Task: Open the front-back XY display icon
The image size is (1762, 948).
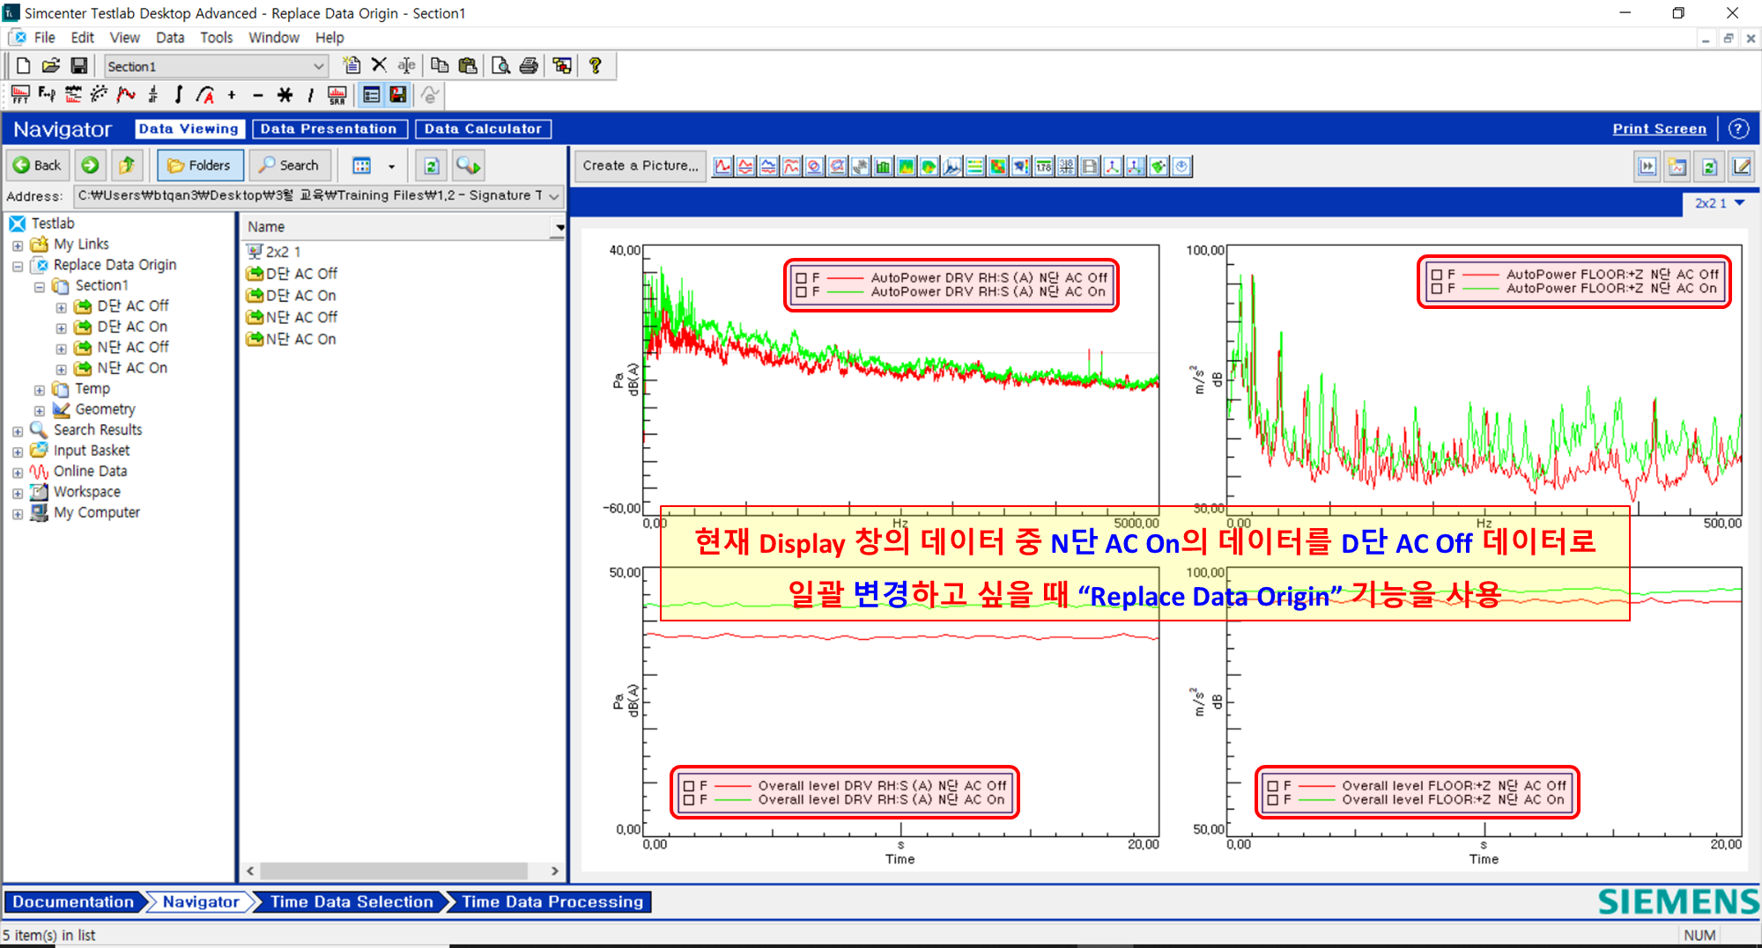Action: click(x=723, y=165)
